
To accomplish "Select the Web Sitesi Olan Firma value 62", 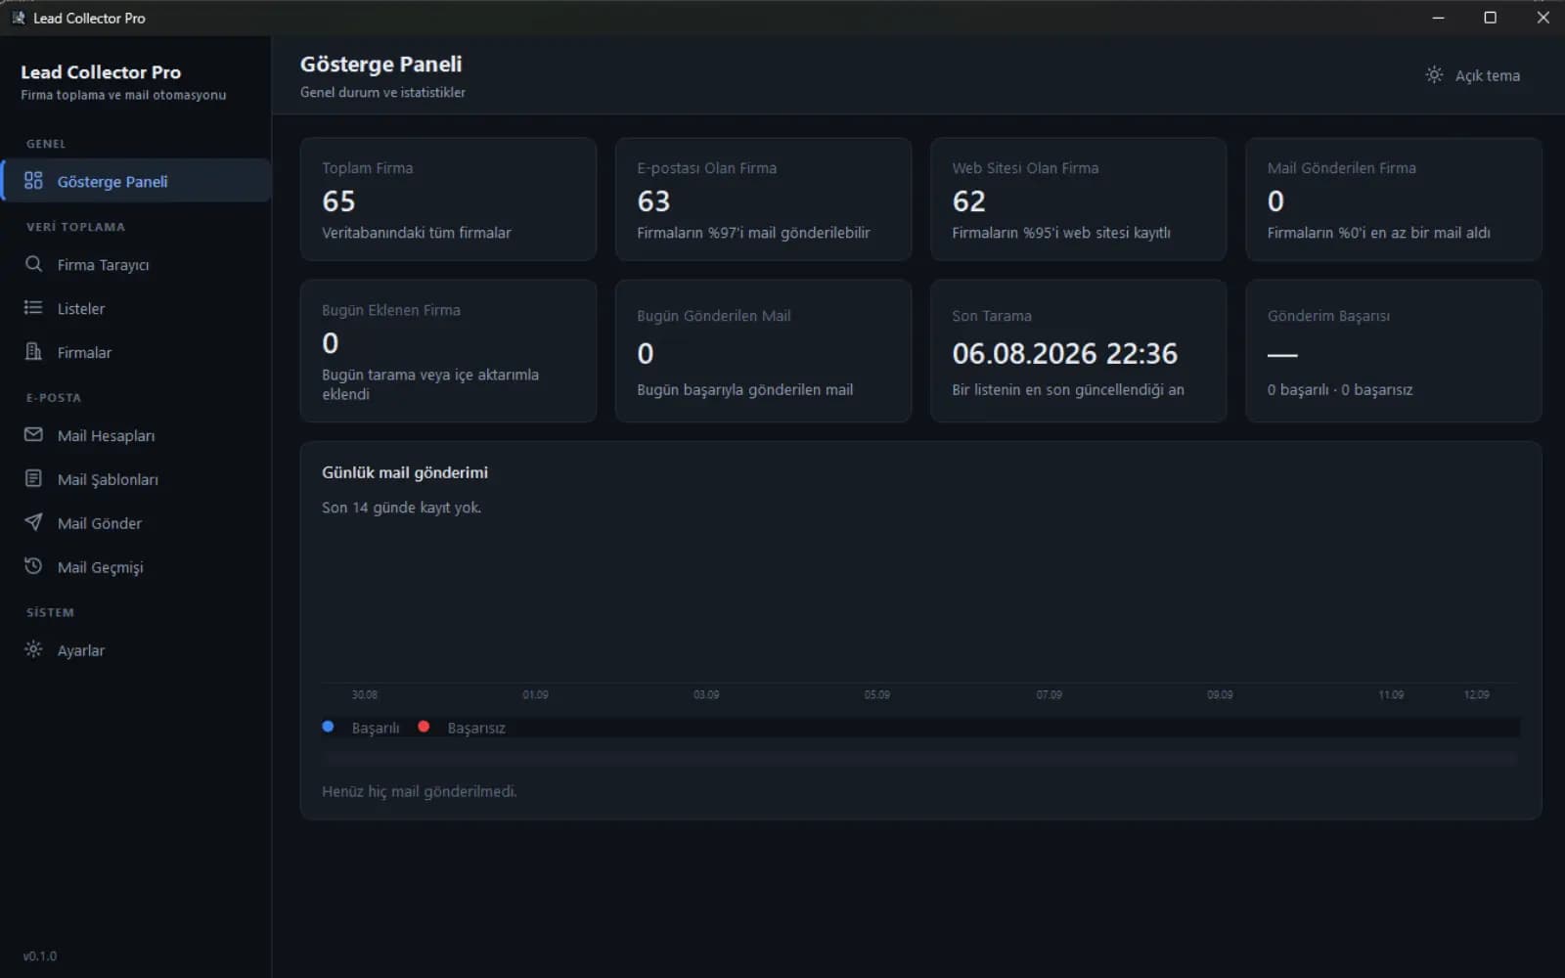I will [968, 201].
